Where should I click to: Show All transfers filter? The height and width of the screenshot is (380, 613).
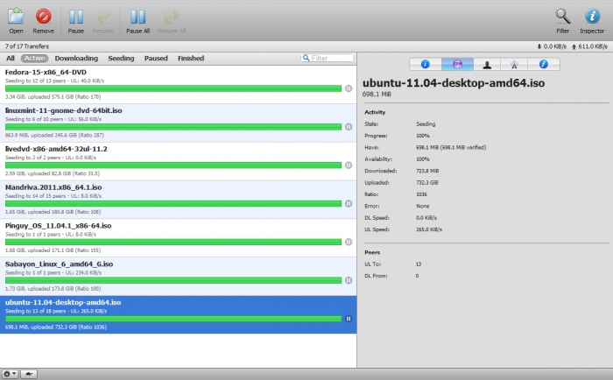(11, 59)
